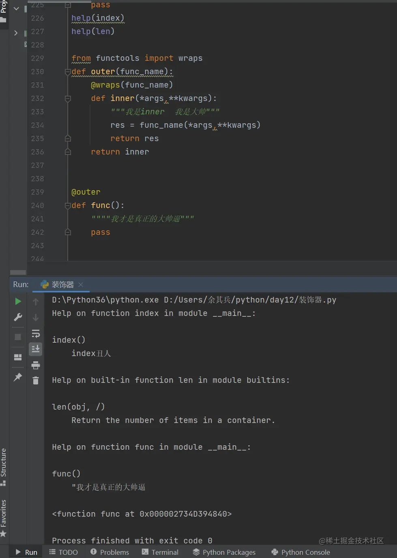The width and height of the screenshot is (397, 558).
Task: Click line number 238 in gutter
Action: 37,179
